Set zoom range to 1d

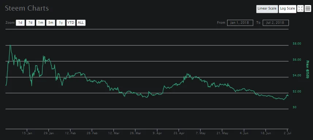(x=20, y=23)
